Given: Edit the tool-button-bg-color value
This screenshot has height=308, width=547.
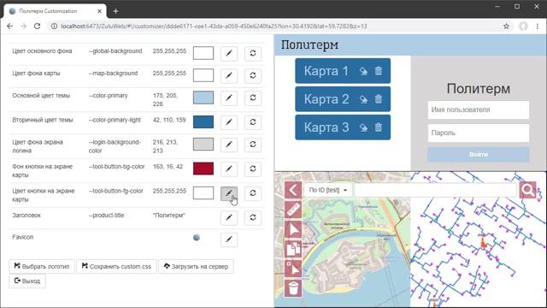Looking at the screenshot, I should click(x=229, y=169).
